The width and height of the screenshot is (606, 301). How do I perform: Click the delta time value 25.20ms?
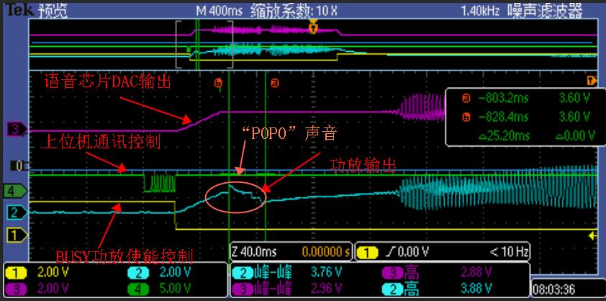pos(503,135)
